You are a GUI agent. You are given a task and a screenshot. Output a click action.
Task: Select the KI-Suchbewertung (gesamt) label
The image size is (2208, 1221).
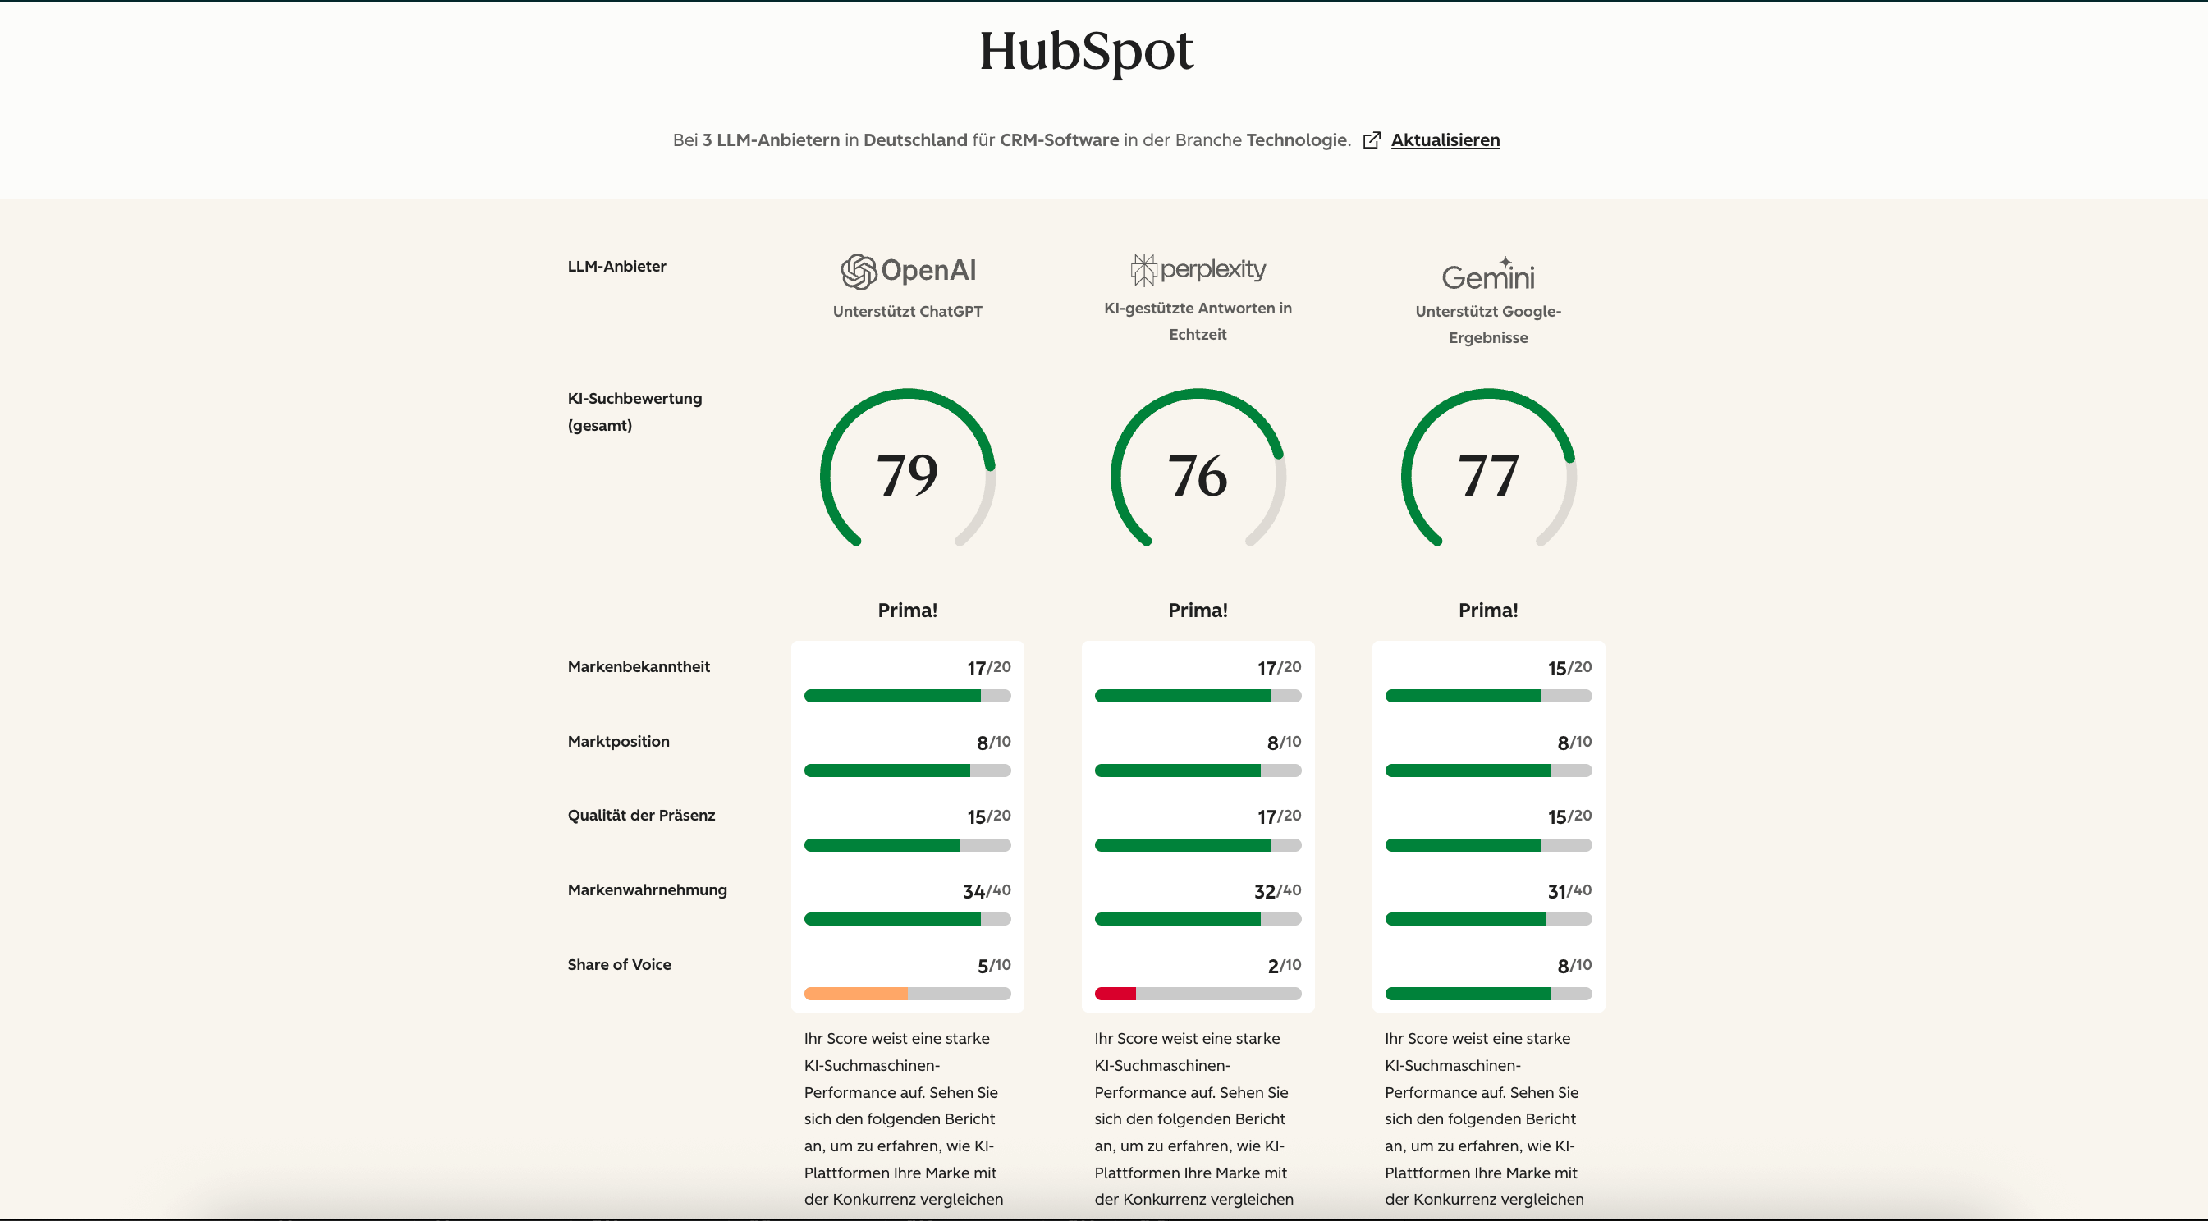click(x=634, y=411)
